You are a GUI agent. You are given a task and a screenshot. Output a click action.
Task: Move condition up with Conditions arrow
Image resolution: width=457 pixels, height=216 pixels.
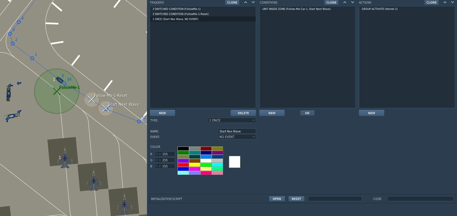[345, 2]
